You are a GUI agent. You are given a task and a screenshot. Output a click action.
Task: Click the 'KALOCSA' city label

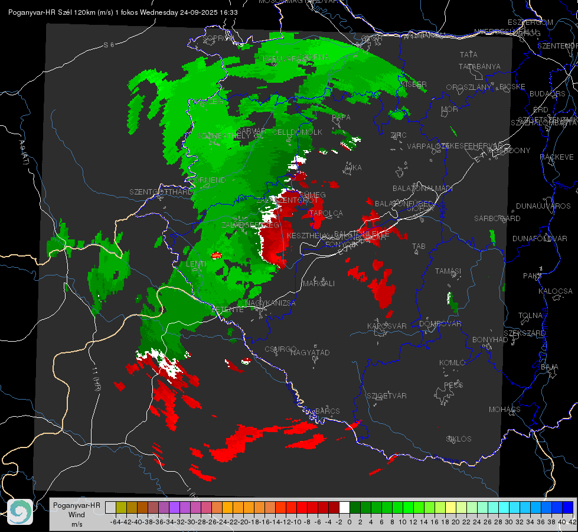(556, 291)
